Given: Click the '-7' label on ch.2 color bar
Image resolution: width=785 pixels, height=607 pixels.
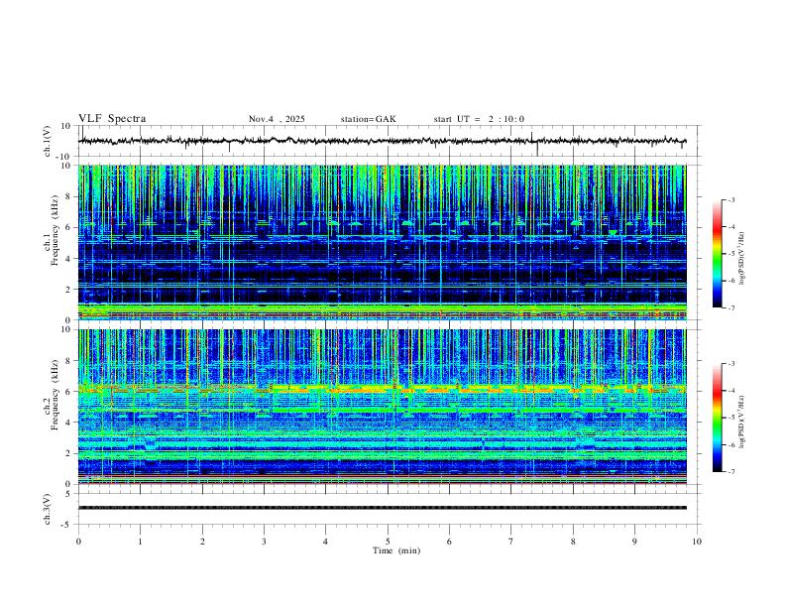Looking at the screenshot, I should click(730, 471).
